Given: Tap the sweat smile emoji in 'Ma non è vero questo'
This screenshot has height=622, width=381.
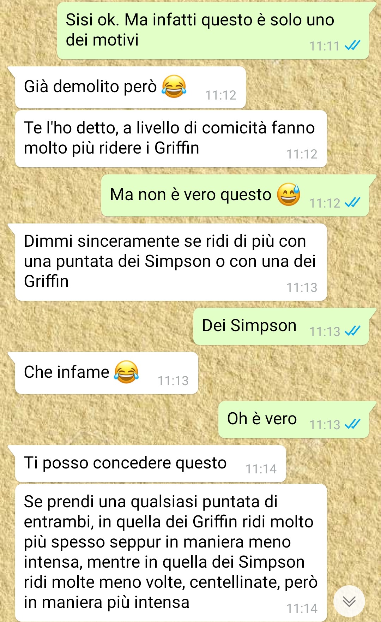Looking at the screenshot, I should (x=289, y=195).
